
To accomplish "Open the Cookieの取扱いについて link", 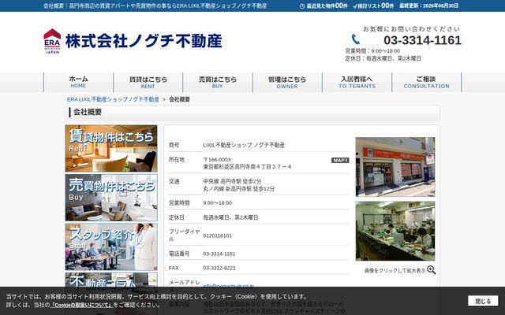I will [82, 305].
